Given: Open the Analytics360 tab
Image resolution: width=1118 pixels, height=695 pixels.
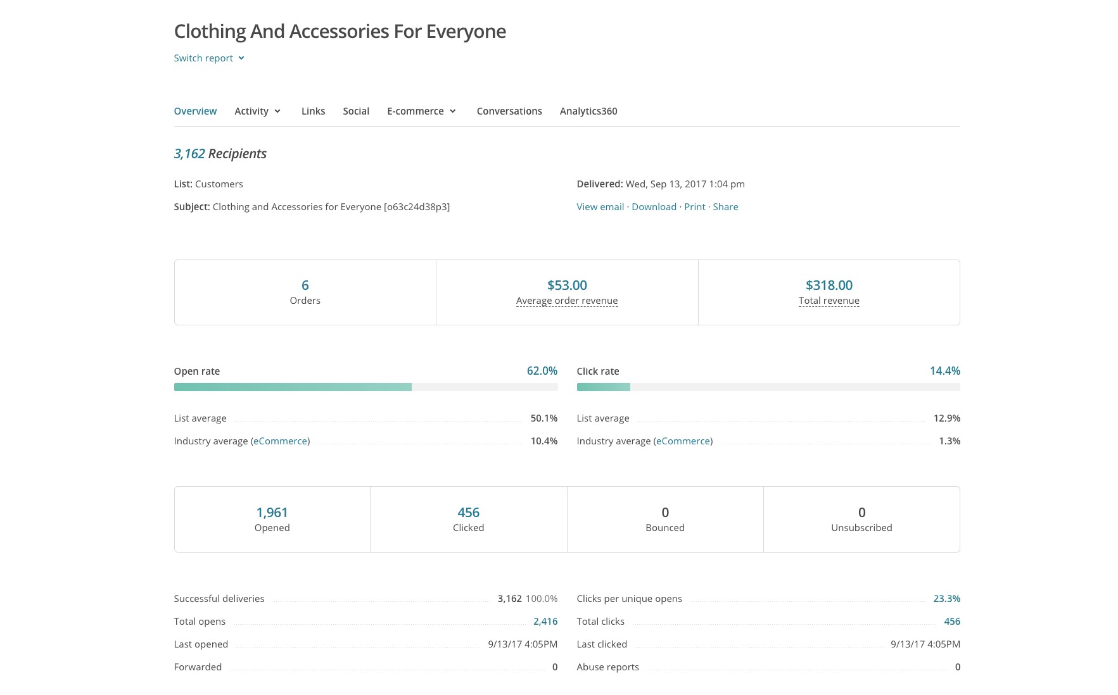Looking at the screenshot, I should click(588, 111).
